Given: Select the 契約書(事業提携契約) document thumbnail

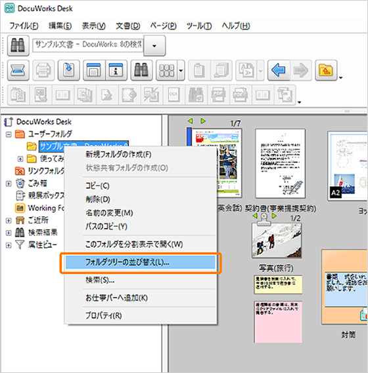Looking at the screenshot, I should (280, 163).
